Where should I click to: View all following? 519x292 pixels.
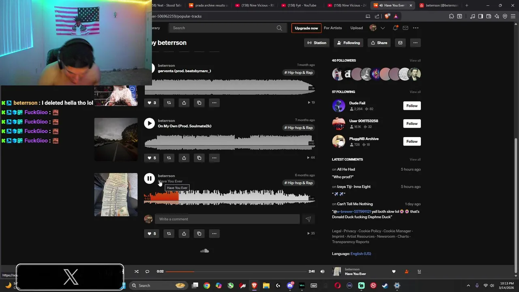(x=415, y=92)
